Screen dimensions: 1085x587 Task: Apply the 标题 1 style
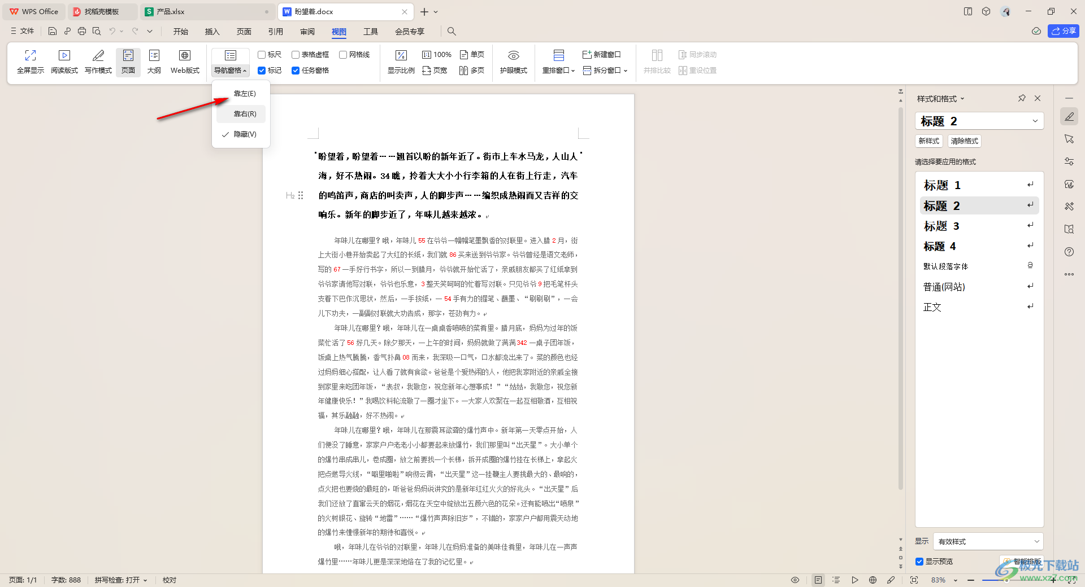pyautogui.click(x=979, y=185)
